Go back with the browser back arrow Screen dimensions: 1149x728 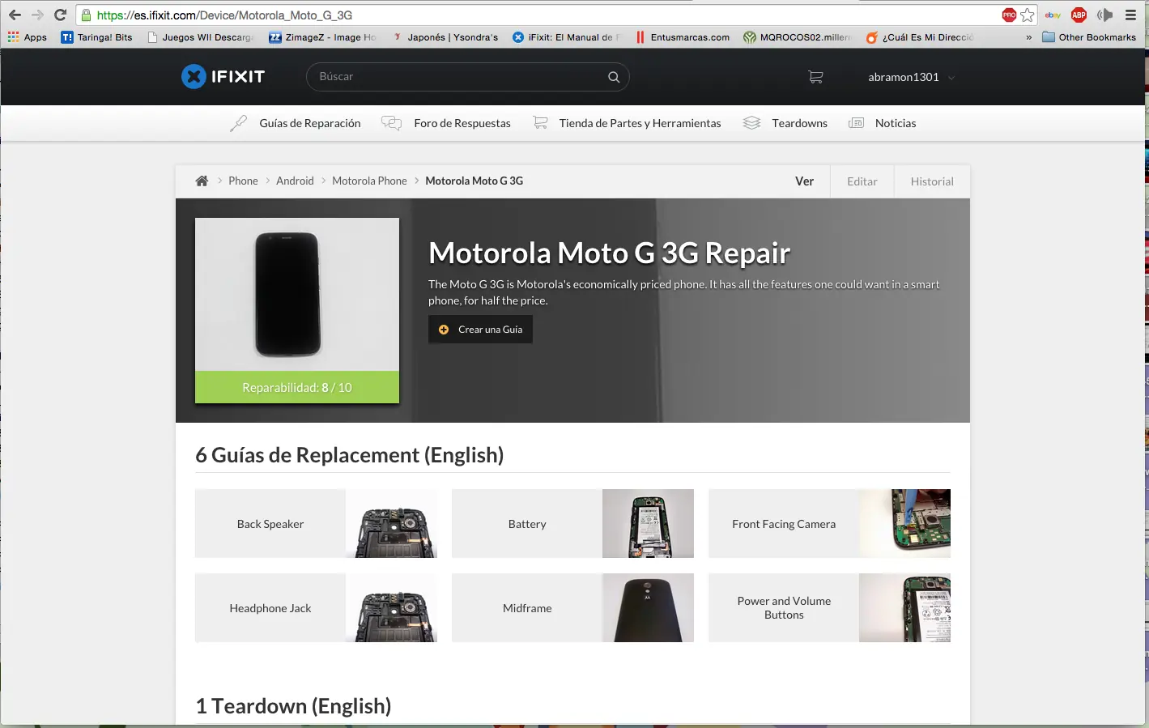(15, 15)
